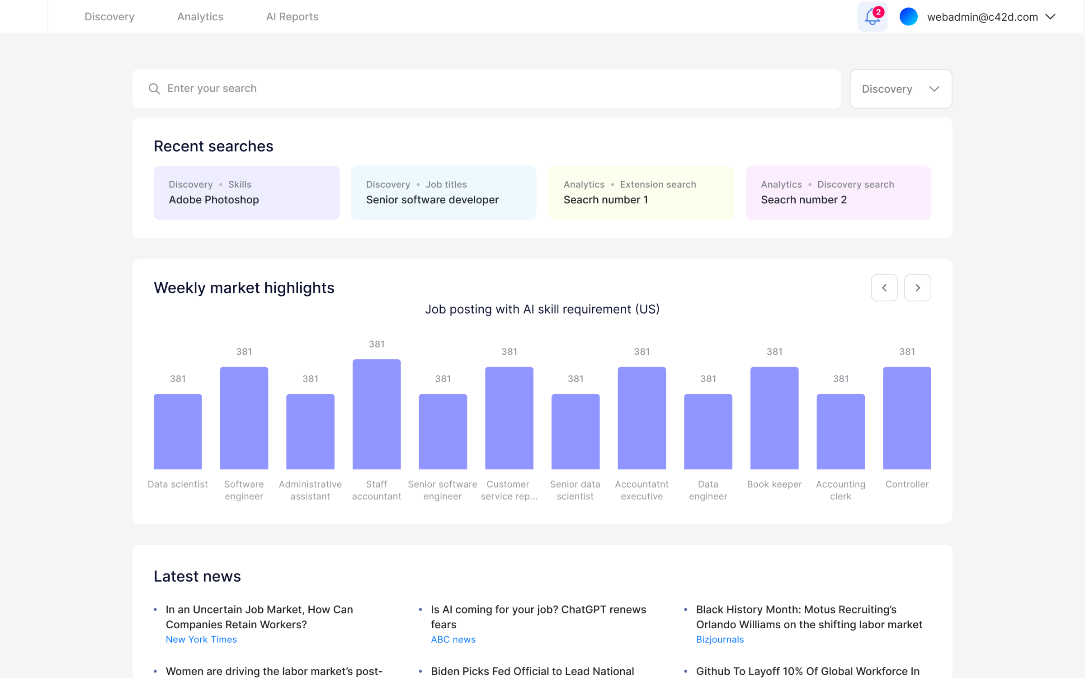
Task: Open the AI Reports nav tab
Action: [x=292, y=17]
